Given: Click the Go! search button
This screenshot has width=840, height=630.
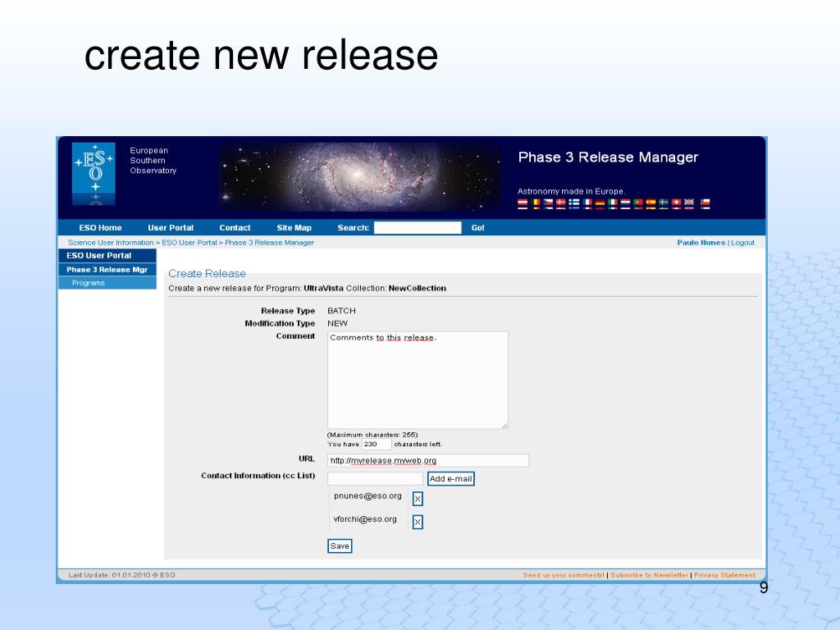Looking at the screenshot, I should point(478,228).
